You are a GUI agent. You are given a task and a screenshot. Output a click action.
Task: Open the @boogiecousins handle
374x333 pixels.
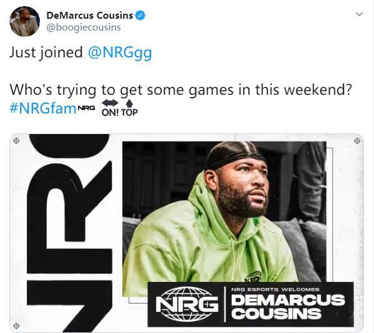[x=84, y=27]
